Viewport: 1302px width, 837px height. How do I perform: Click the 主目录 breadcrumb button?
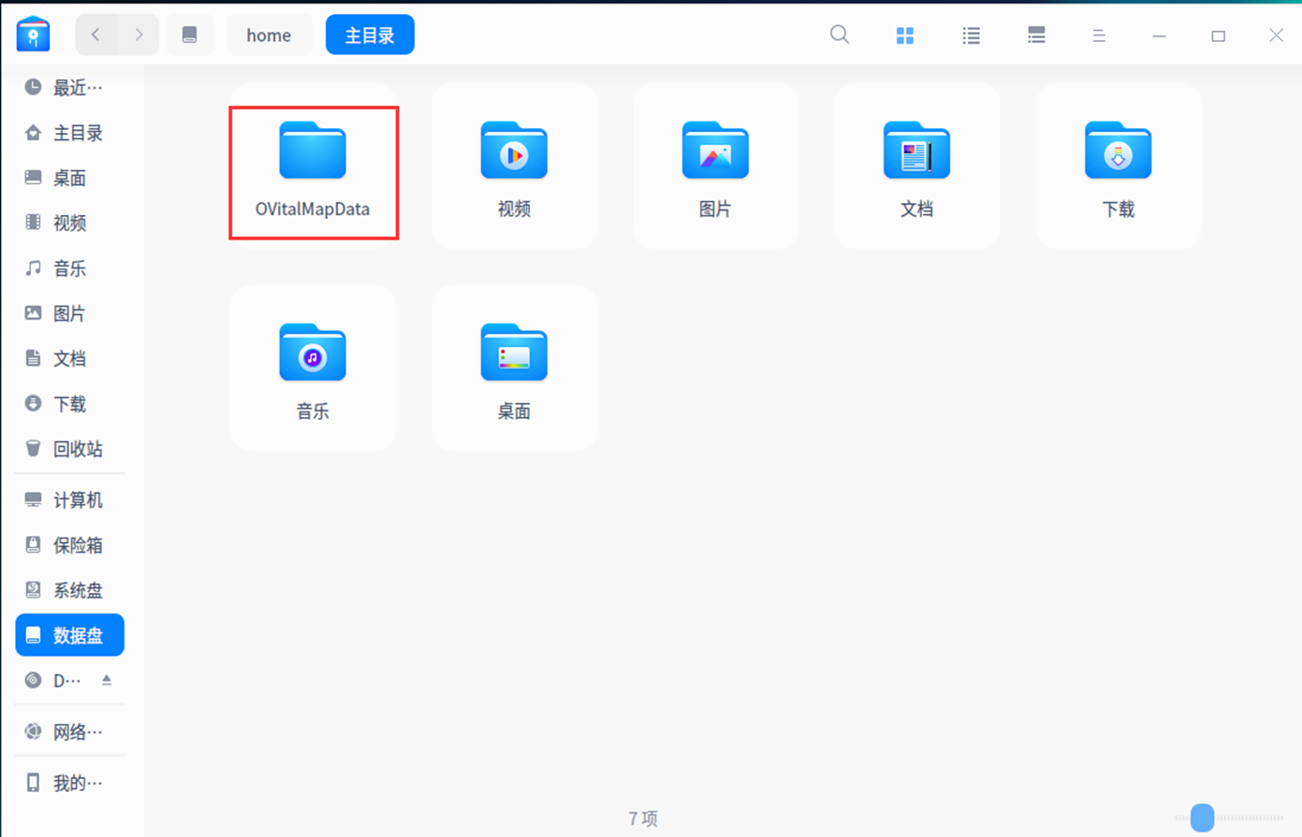coord(370,36)
